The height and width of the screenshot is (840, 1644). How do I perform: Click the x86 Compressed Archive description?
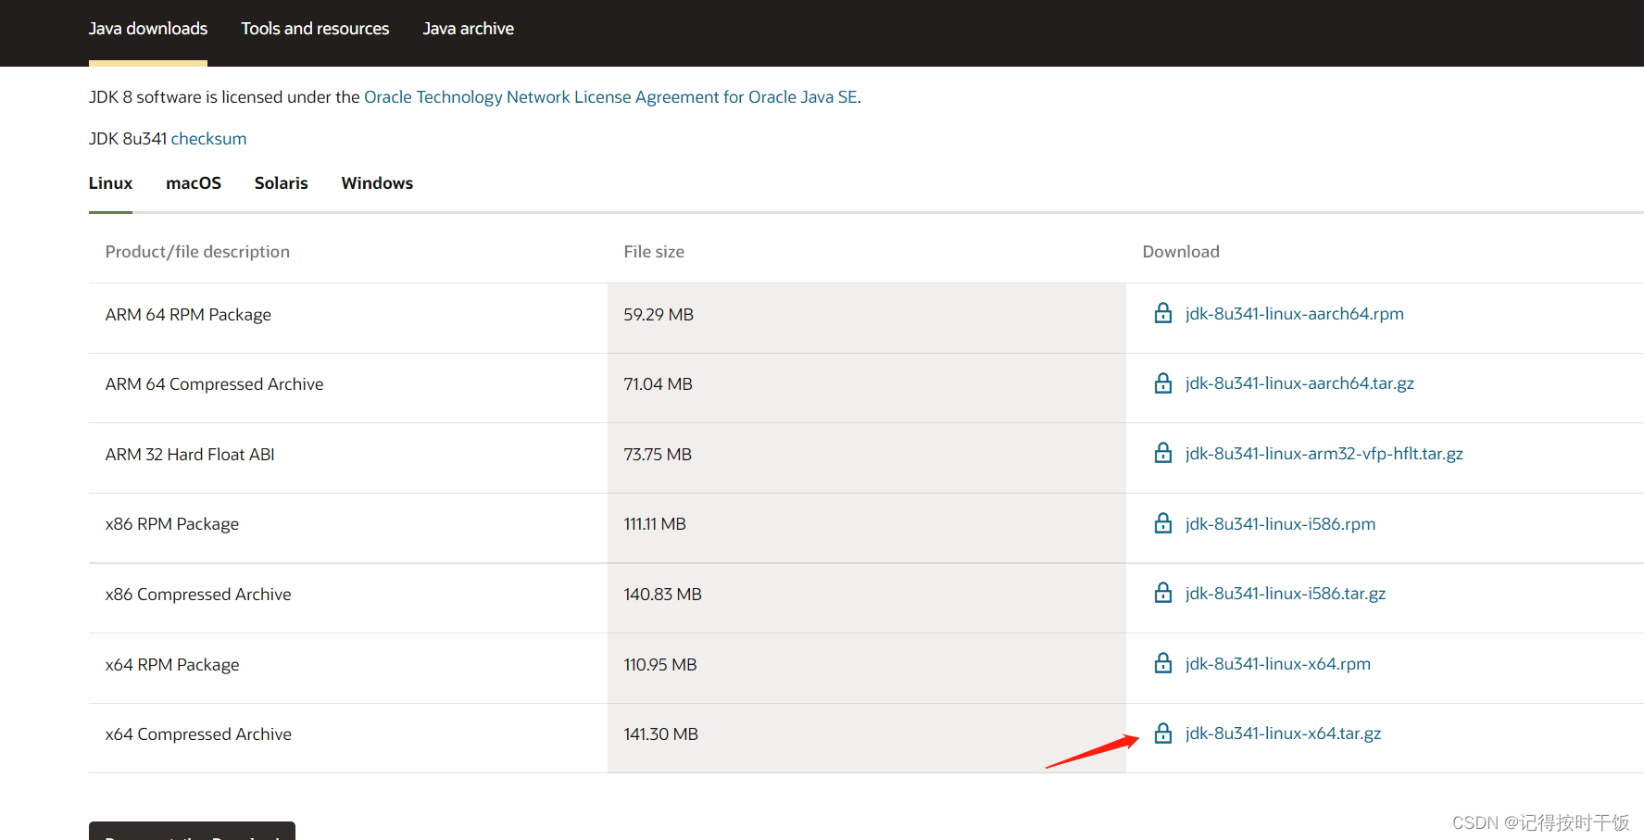198,595
